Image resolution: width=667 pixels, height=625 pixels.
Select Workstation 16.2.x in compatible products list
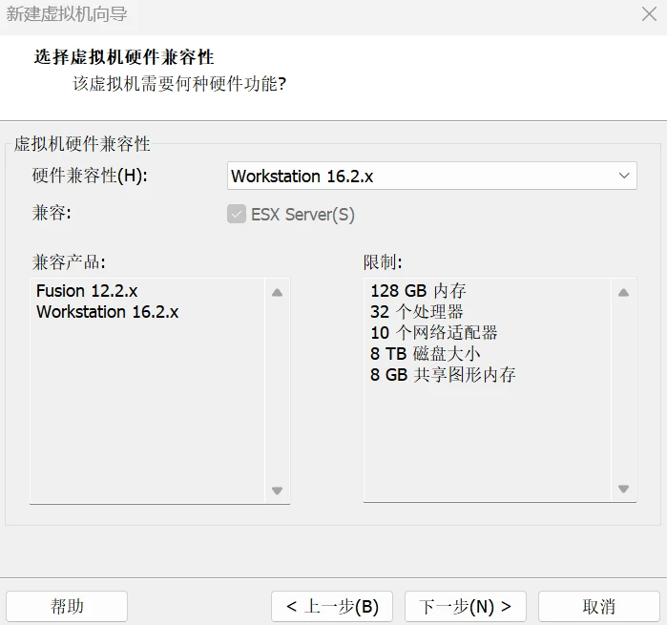(107, 312)
